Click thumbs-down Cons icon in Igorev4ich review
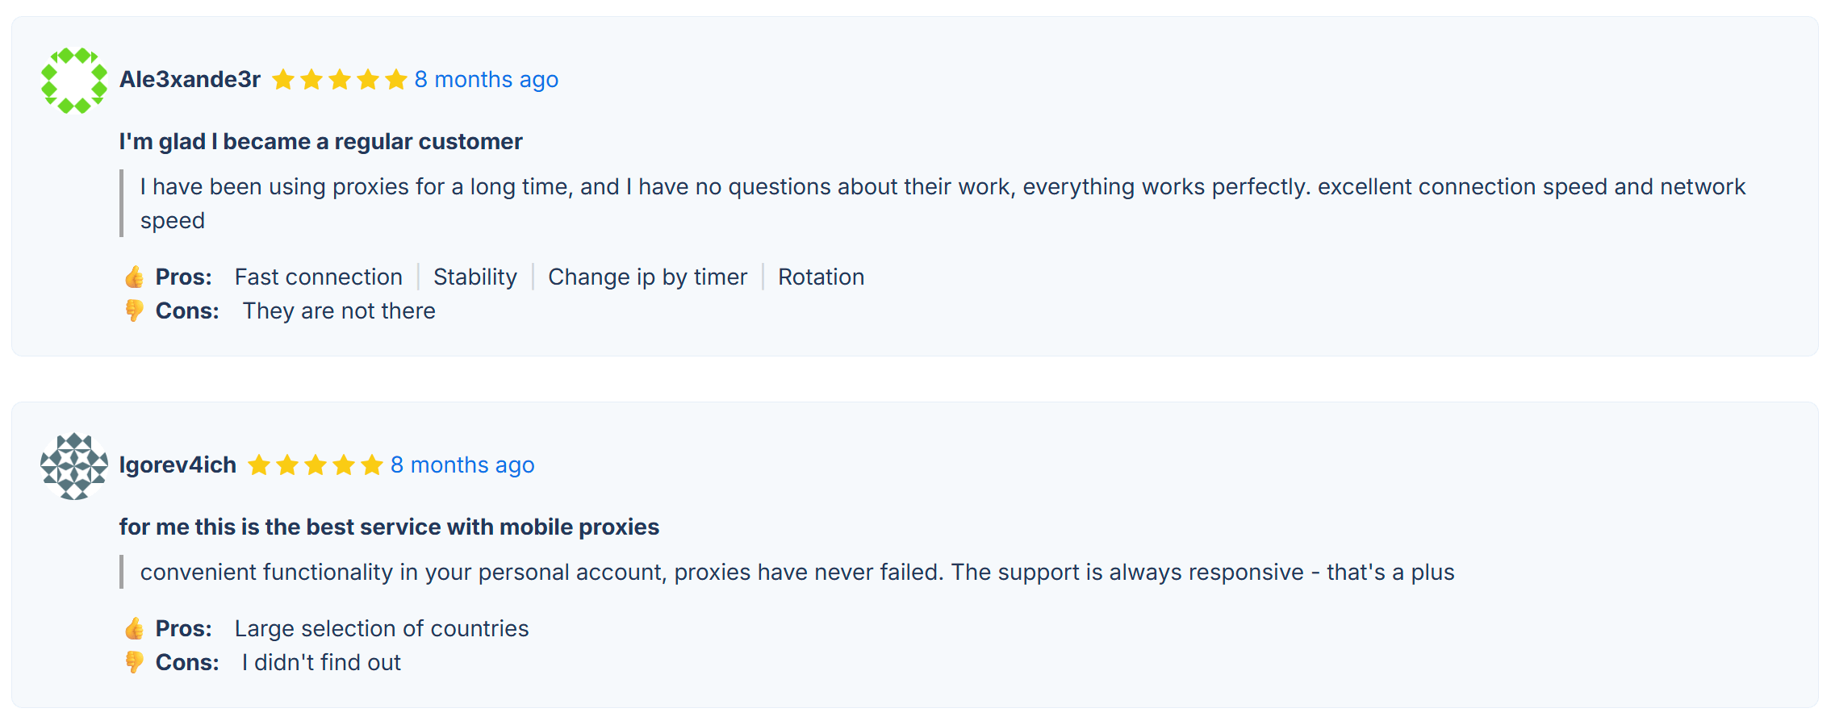This screenshot has height=725, width=1831. pyautogui.click(x=135, y=662)
